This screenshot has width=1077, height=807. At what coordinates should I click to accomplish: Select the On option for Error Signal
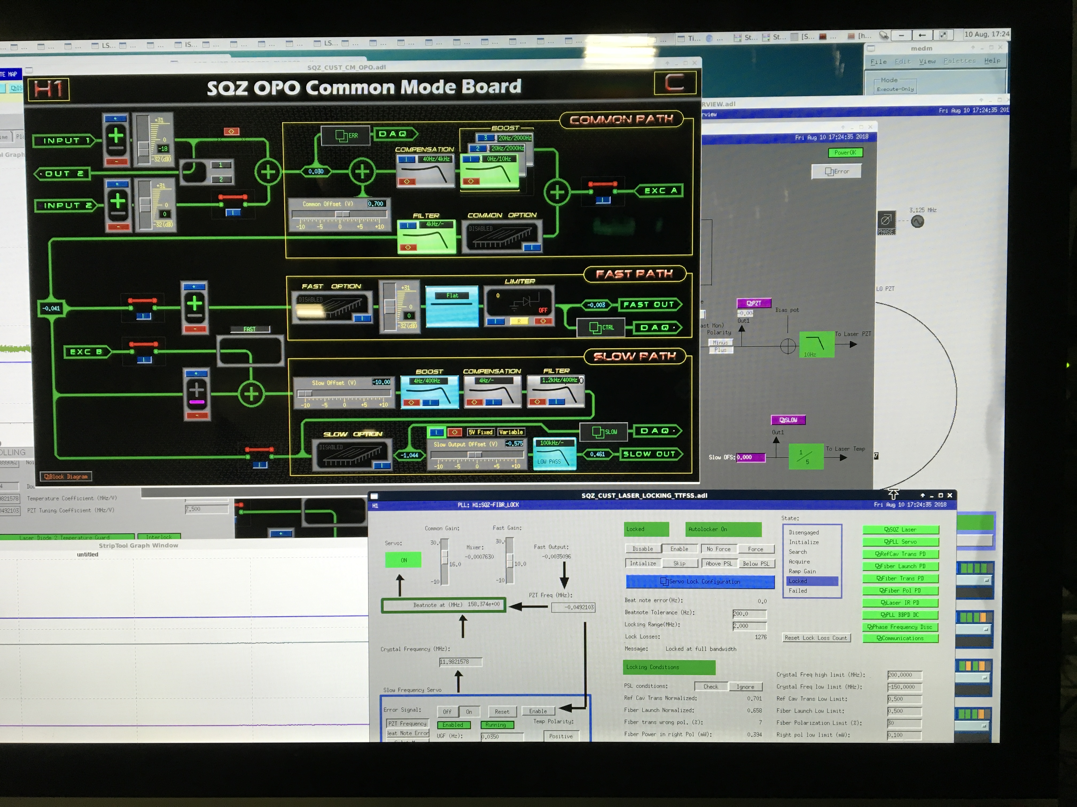[469, 712]
